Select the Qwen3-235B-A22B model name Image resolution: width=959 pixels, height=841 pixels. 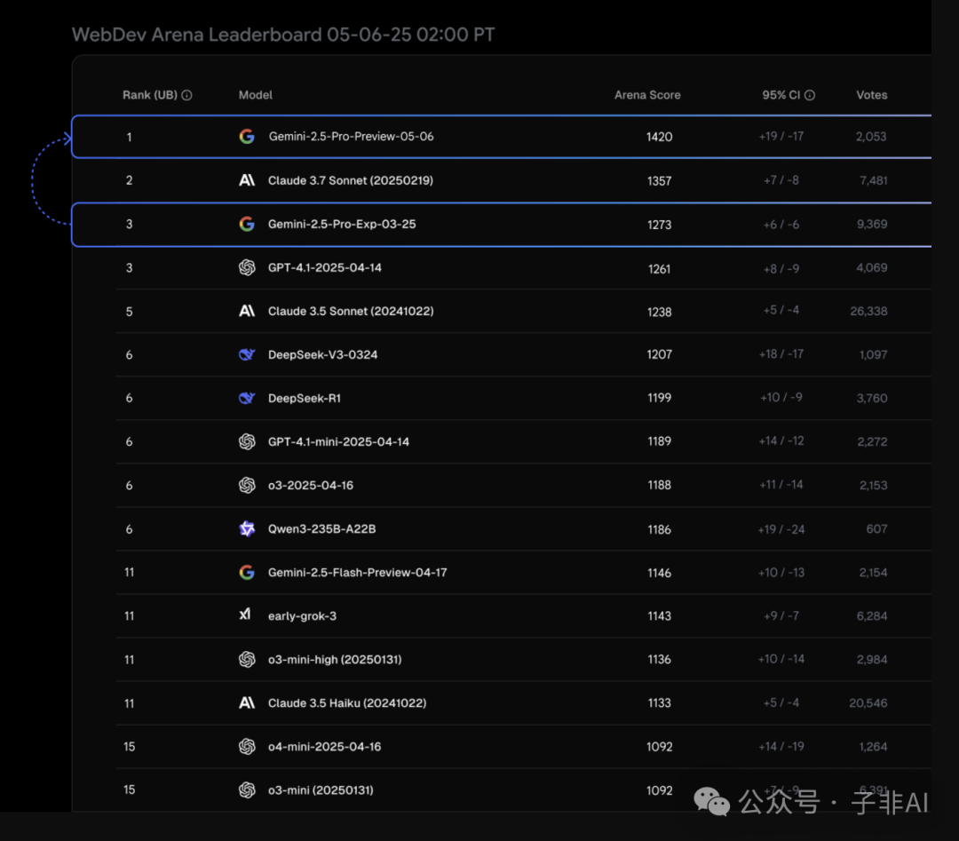point(321,529)
